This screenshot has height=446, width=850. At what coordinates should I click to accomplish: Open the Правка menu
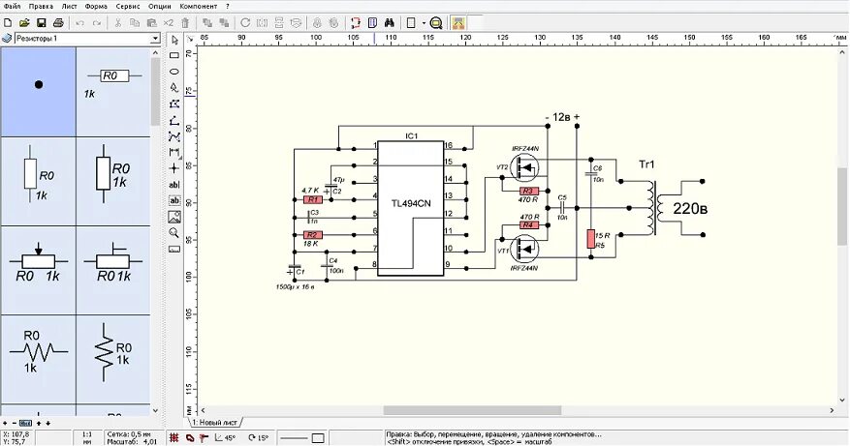42,7
